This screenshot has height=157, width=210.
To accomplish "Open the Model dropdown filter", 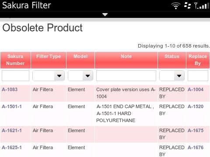I will coord(80,75).
